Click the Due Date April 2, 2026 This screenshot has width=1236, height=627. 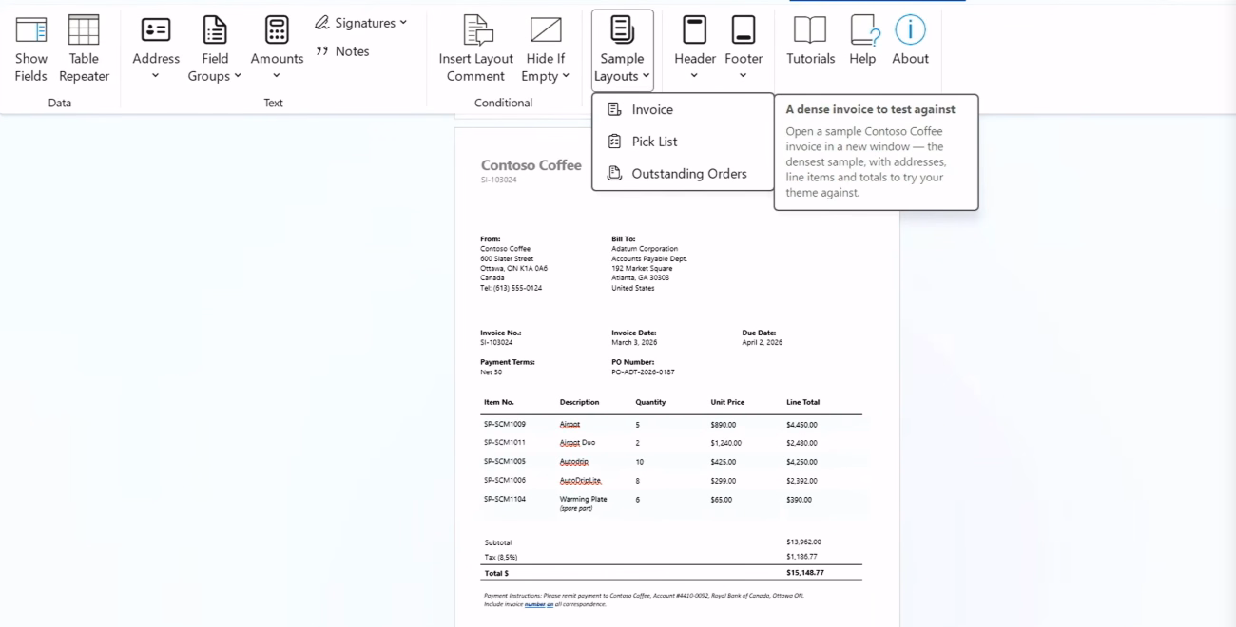coord(763,342)
